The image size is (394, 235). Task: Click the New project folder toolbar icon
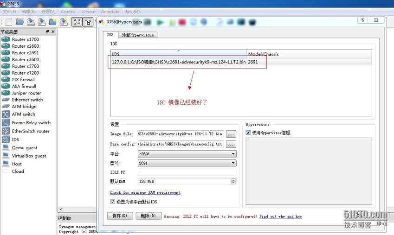52,22
